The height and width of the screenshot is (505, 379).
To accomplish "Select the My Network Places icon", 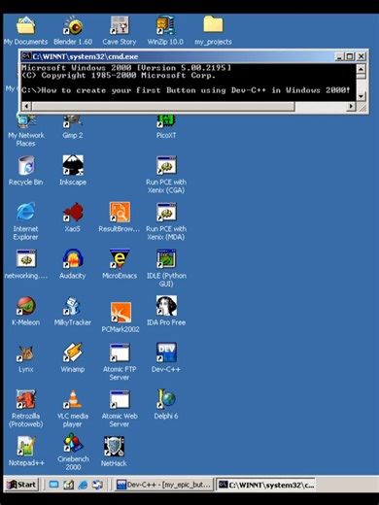I will coord(26,129).
